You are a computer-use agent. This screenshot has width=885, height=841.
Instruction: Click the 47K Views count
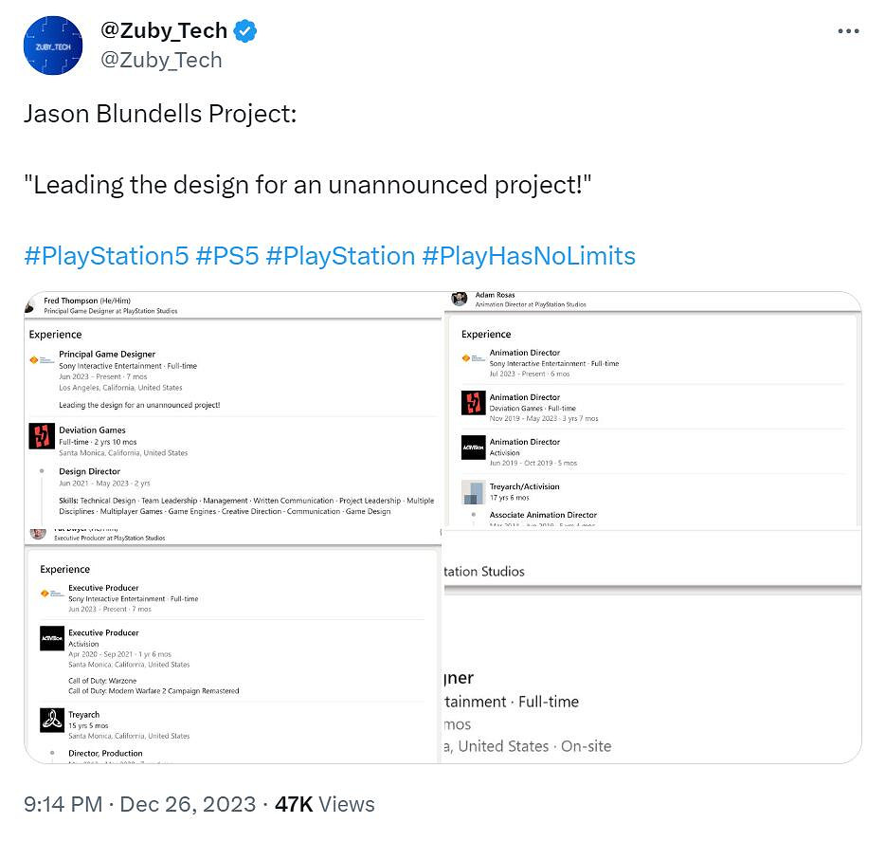[x=324, y=804]
